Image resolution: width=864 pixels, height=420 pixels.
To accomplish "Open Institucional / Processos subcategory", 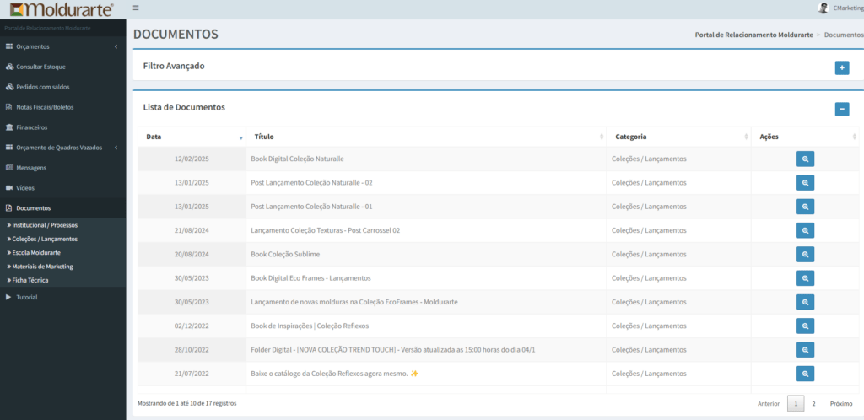I will click(x=45, y=225).
